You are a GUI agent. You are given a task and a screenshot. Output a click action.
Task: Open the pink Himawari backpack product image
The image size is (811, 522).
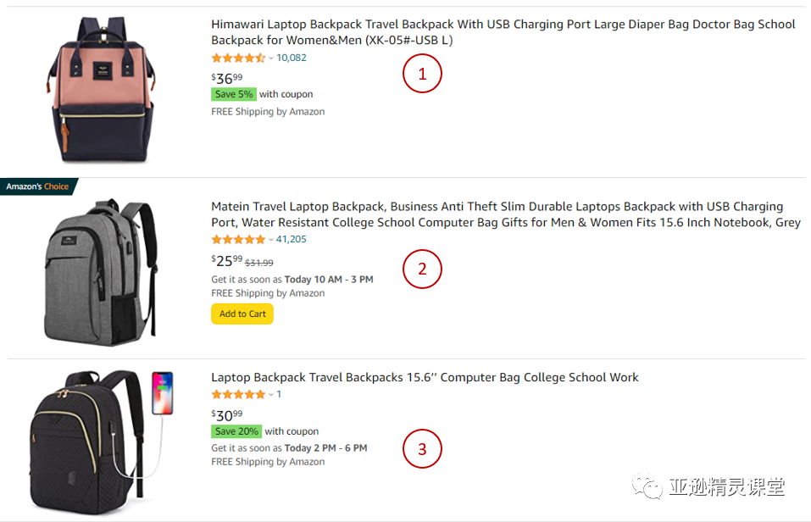(102, 90)
